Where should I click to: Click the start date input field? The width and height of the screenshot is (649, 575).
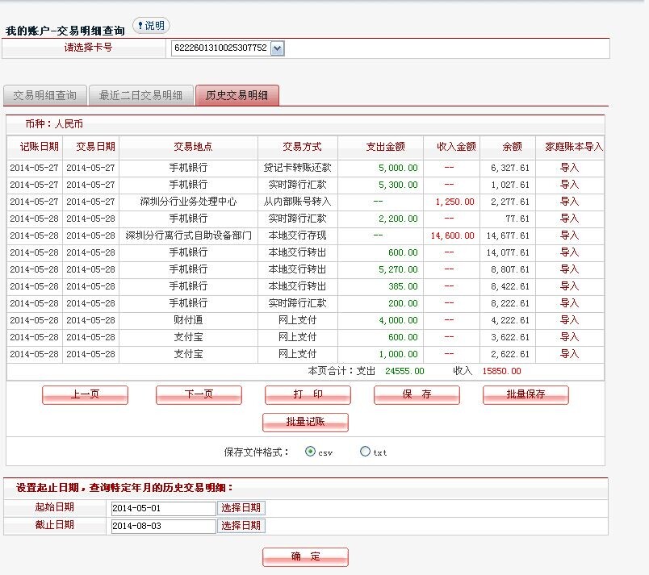(x=162, y=509)
